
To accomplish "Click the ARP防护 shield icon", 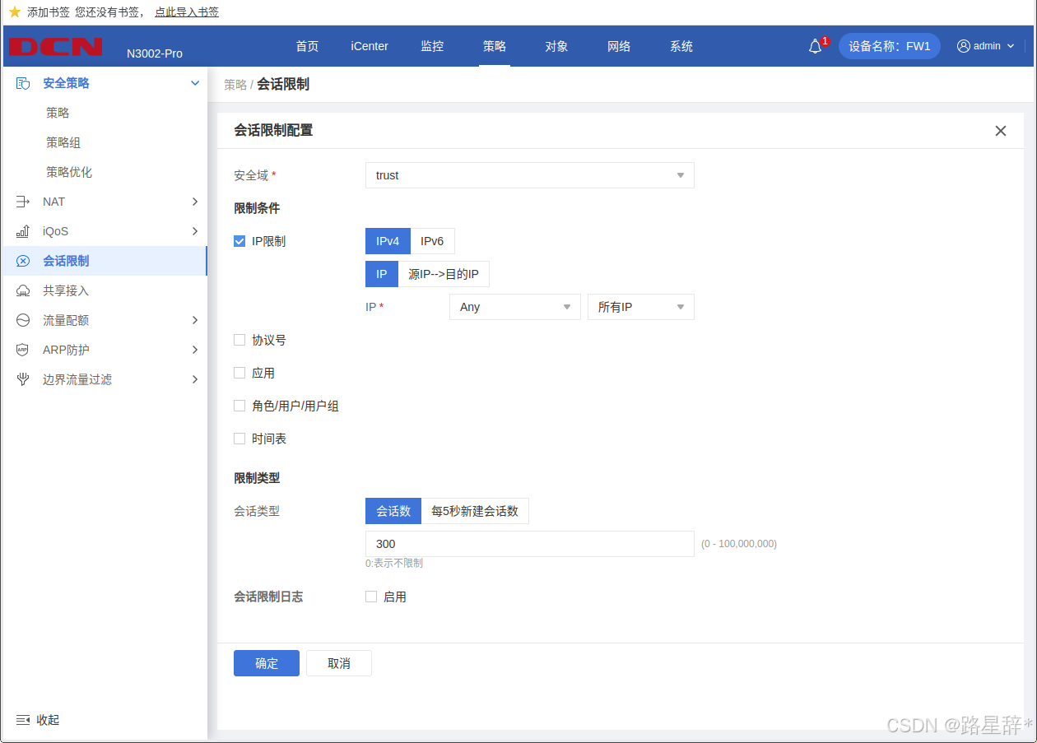I will pyautogui.click(x=23, y=350).
